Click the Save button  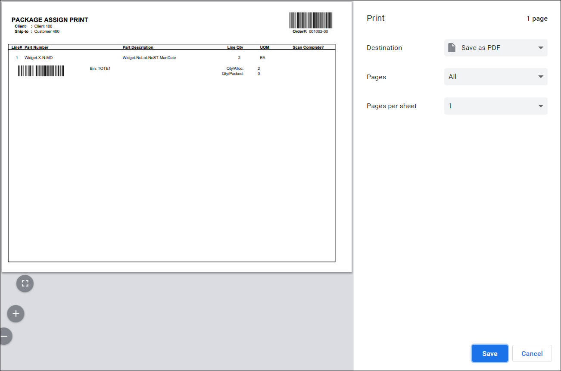pyautogui.click(x=490, y=353)
